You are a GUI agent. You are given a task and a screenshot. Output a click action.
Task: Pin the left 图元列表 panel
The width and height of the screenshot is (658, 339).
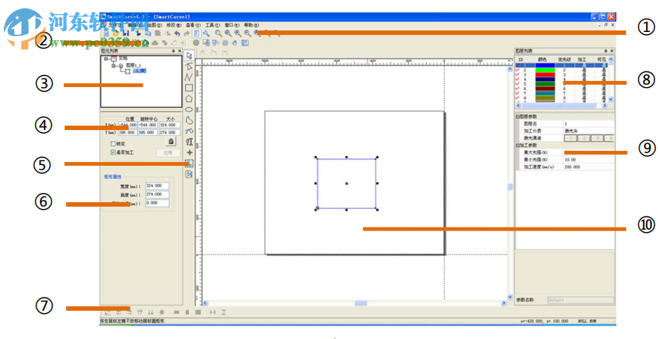(x=173, y=51)
